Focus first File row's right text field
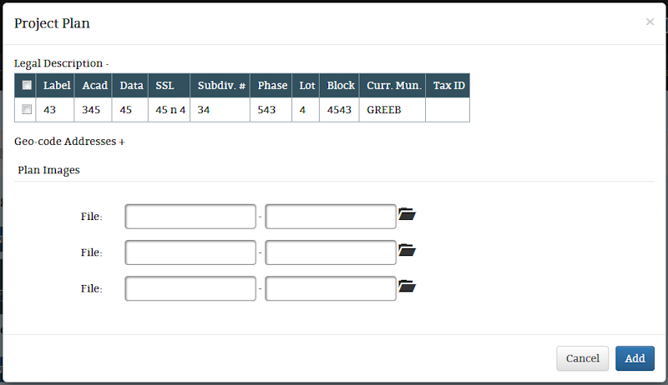668x385 pixels. click(x=331, y=217)
